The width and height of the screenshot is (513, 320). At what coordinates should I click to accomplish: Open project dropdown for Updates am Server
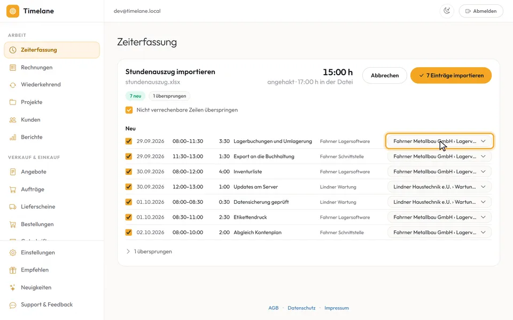click(439, 187)
